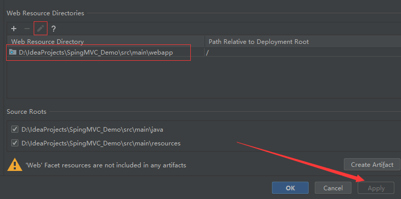The width and height of the screenshot is (401, 199).
Task: Click the Web Resource Directories section label
Action: [45, 13]
